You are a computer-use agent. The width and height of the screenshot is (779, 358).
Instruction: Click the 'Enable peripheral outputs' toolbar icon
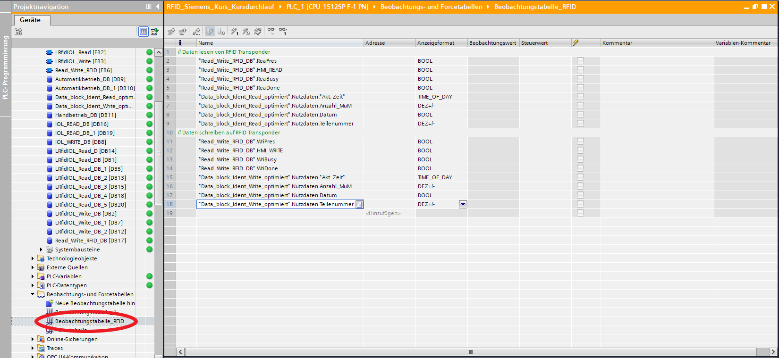pyautogui.click(x=258, y=31)
